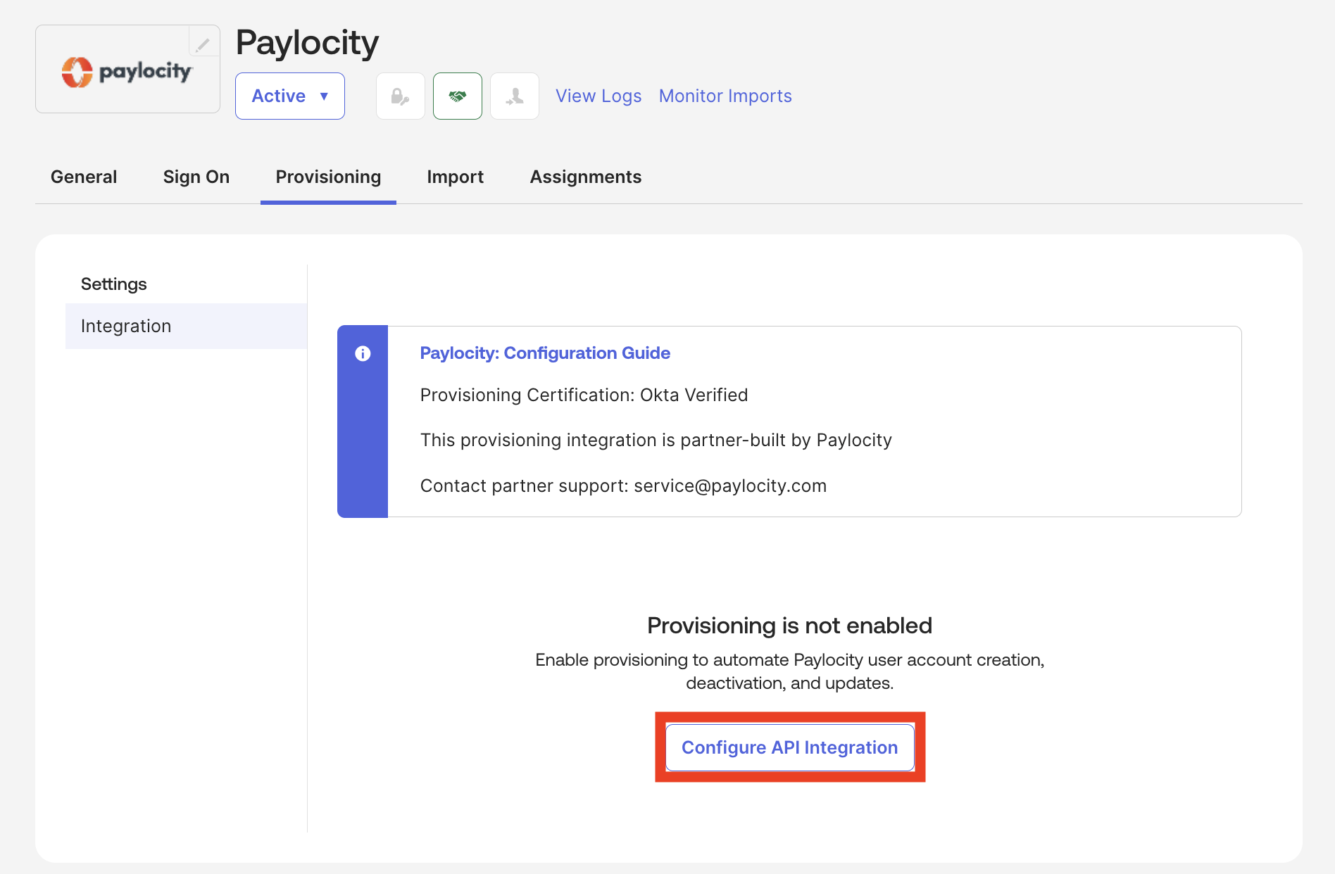Image resolution: width=1335 pixels, height=874 pixels.
Task: Click the user import icon
Action: tap(515, 96)
